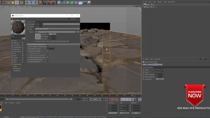
Task: Enable the Luminance channel checkbox
Action: pos(23,45)
